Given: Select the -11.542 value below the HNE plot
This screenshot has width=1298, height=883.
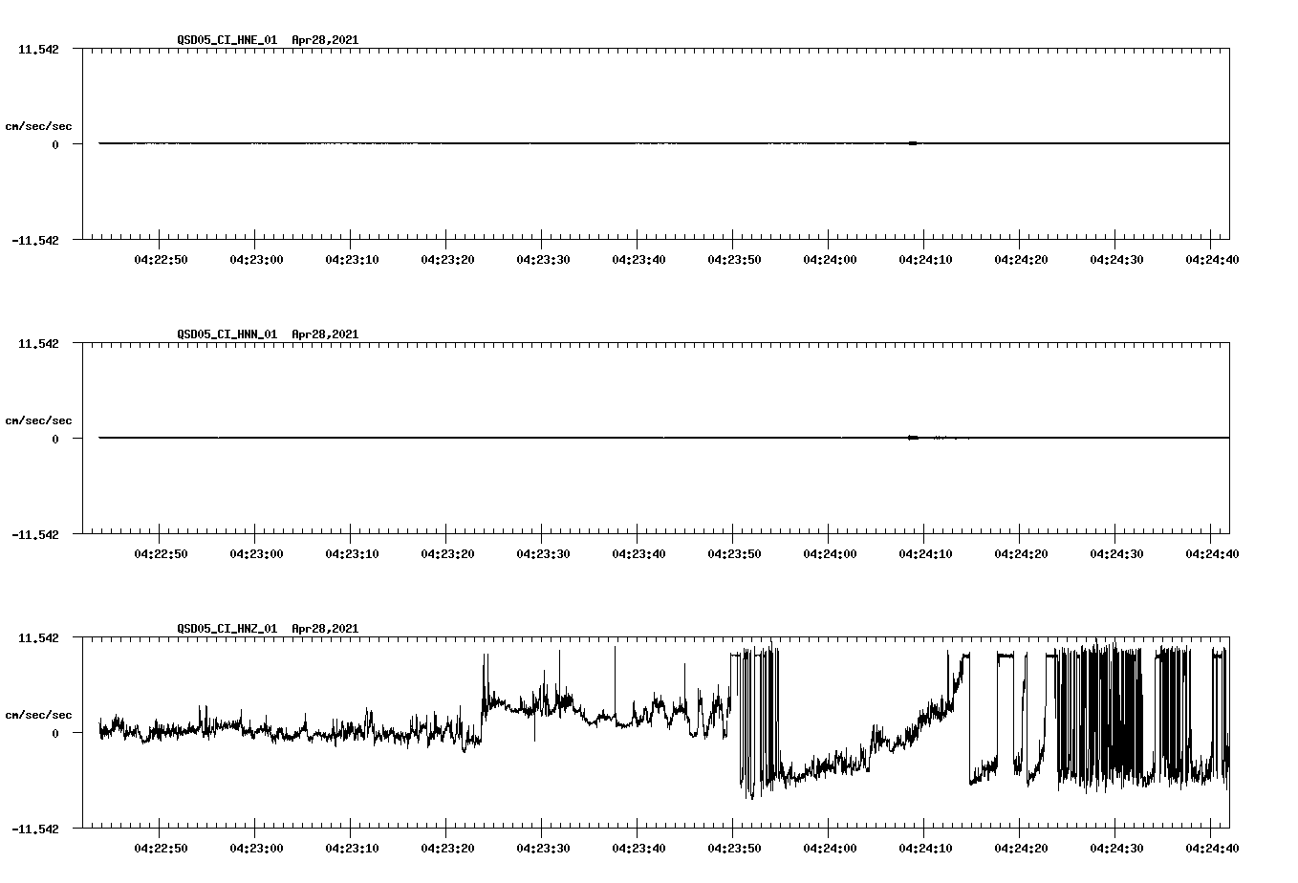Looking at the screenshot, I should point(36,241).
